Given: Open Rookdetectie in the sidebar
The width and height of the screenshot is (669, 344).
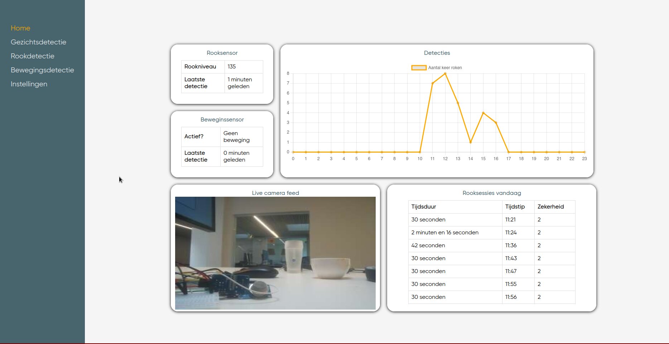Looking at the screenshot, I should 33,56.
